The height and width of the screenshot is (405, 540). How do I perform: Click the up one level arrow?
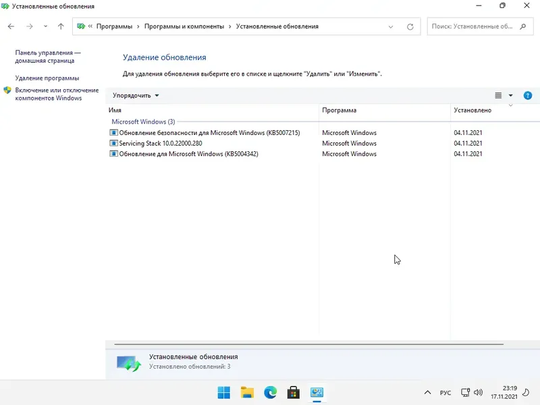(x=60, y=26)
